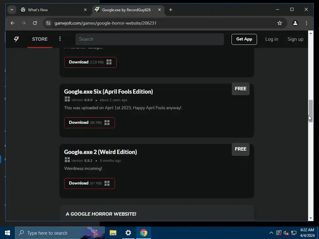Download Google.exe Six (96 MB)
Viewport: 319px width, 239px height.
(x=89, y=123)
